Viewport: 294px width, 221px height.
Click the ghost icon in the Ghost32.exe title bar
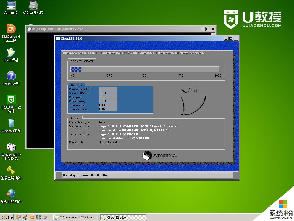pos(29,29)
